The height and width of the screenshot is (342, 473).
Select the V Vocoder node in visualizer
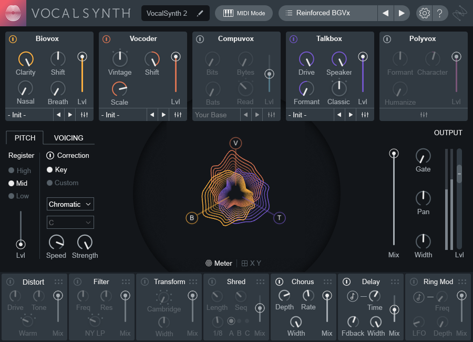click(235, 143)
